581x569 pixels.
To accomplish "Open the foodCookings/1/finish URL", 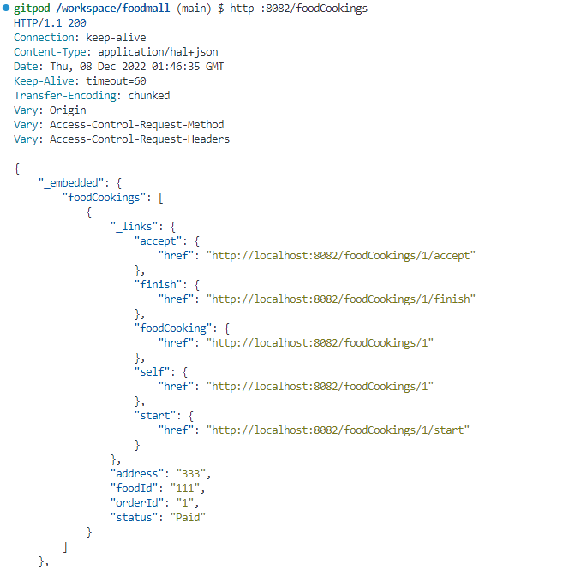I will click(341, 299).
